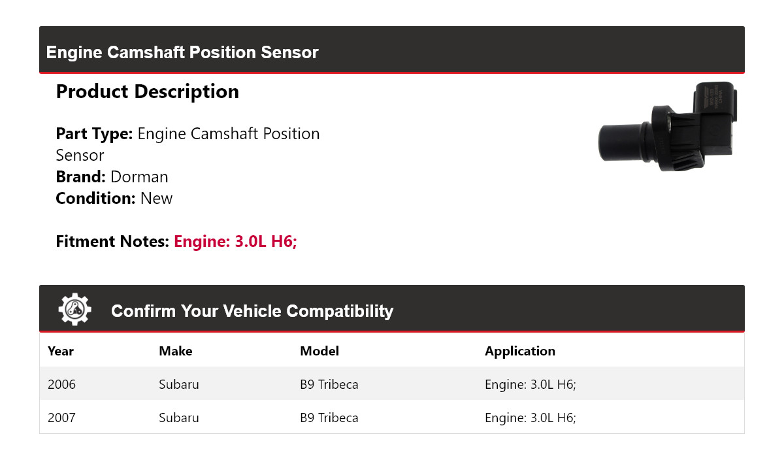Select the 2006 year cell

(61, 384)
